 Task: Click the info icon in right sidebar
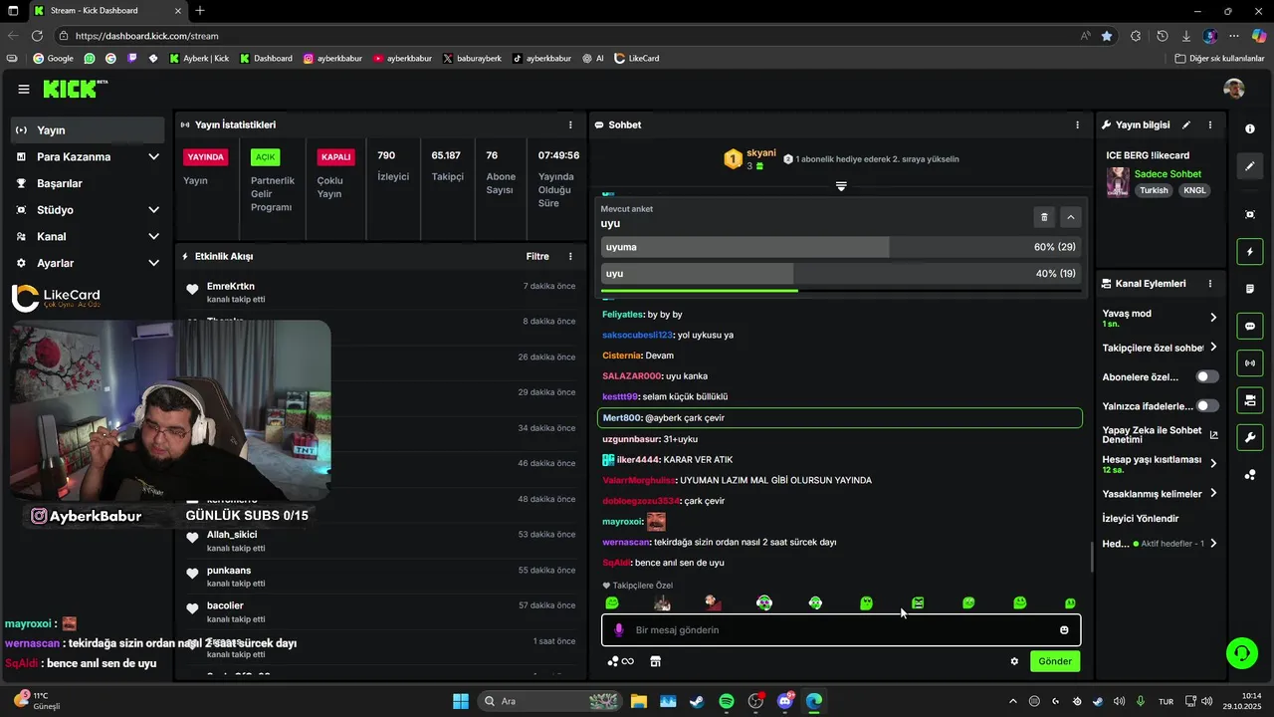point(1250,129)
